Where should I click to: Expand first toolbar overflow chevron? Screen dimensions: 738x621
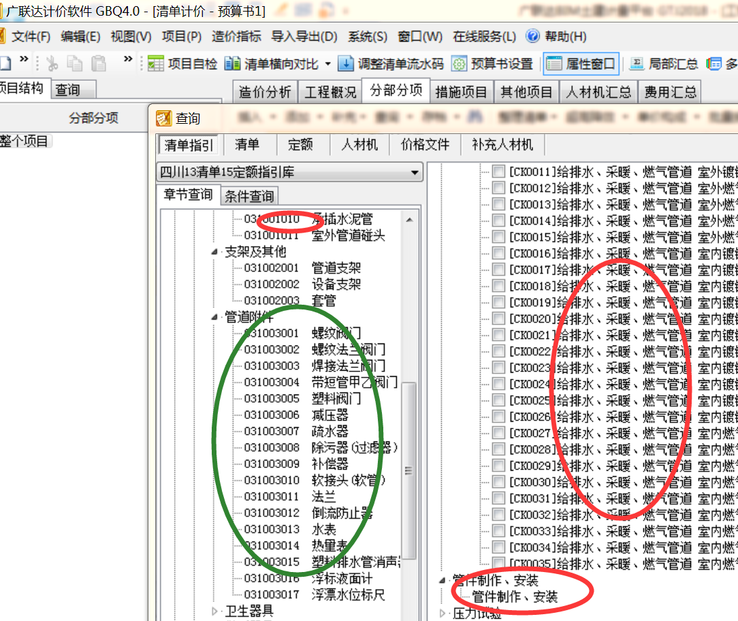click(24, 58)
